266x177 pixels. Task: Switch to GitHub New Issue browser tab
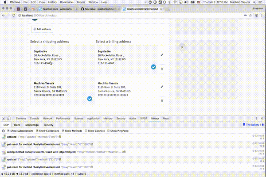pos(100,9)
